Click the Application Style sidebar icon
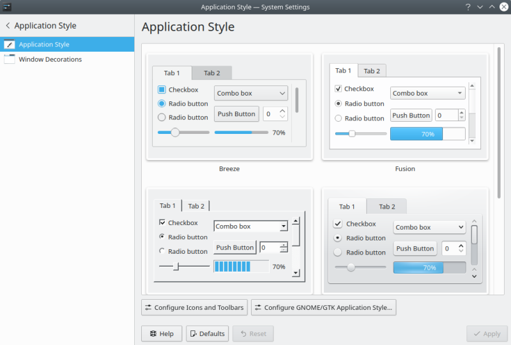Viewport: 511px width, 345px height. [10, 44]
